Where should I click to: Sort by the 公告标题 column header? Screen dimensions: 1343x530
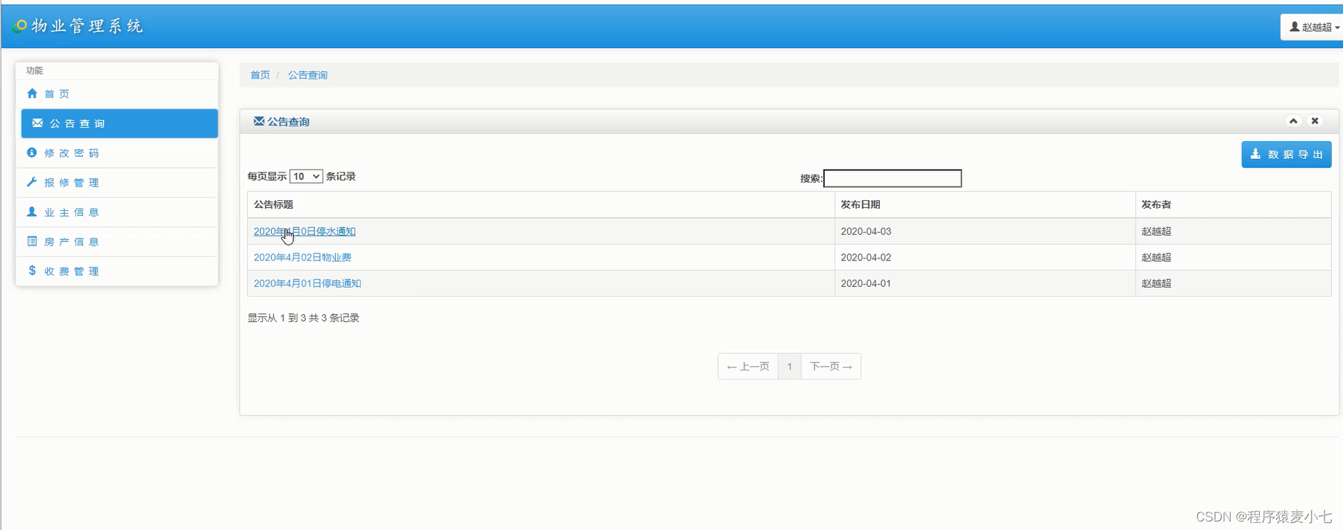coord(541,204)
